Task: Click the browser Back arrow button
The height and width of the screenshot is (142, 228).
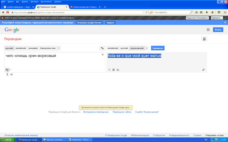Action: click(3, 12)
